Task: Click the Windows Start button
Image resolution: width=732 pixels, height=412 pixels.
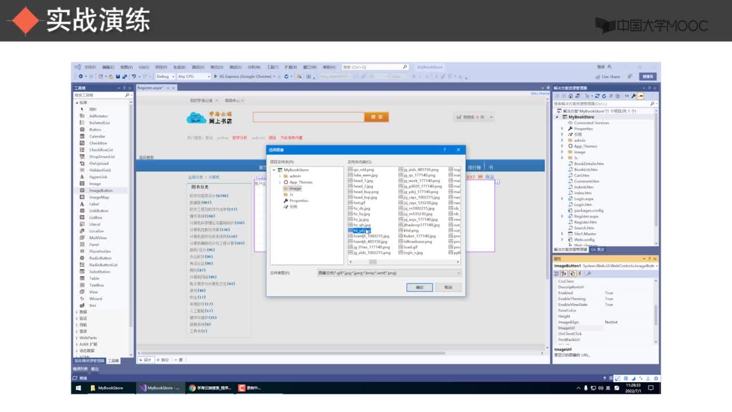Action: pos(78,387)
